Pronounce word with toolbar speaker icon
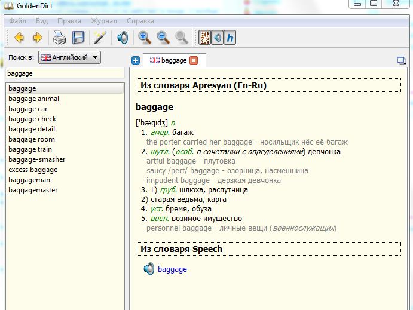This screenshot has height=310, width=413. pos(123,38)
